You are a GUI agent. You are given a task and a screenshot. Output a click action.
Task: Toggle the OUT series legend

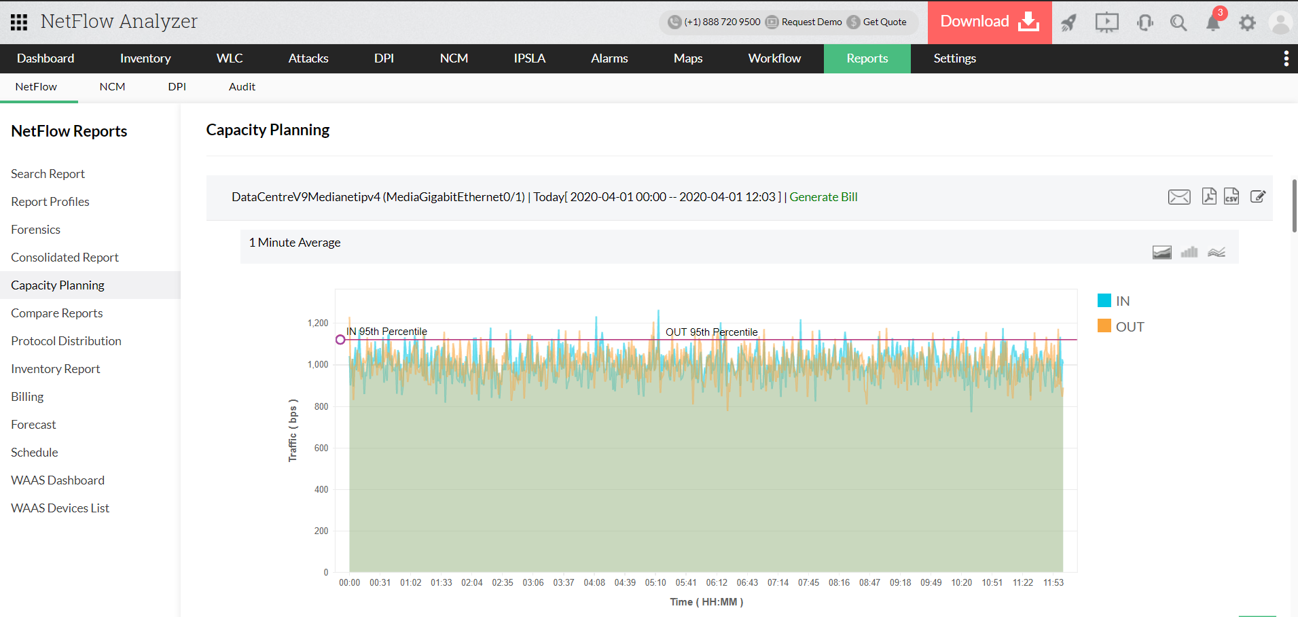[1120, 327]
